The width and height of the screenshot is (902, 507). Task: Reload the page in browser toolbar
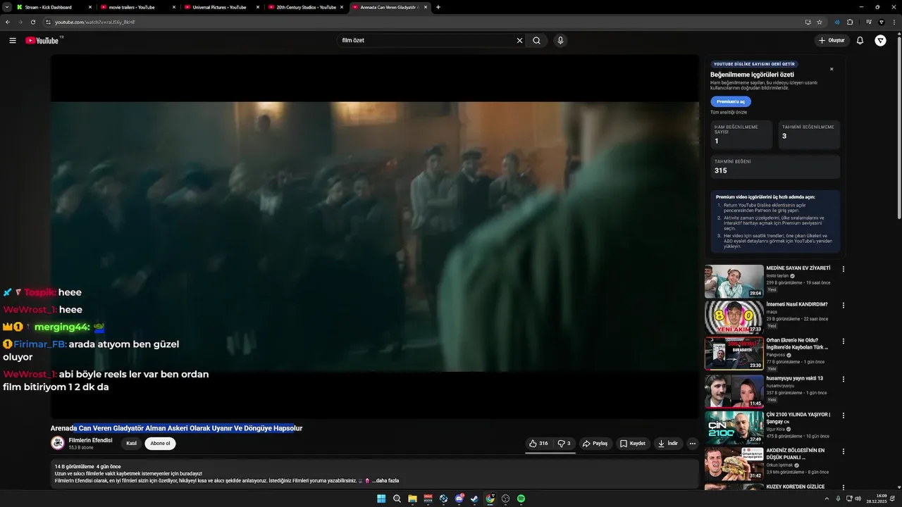point(32,22)
